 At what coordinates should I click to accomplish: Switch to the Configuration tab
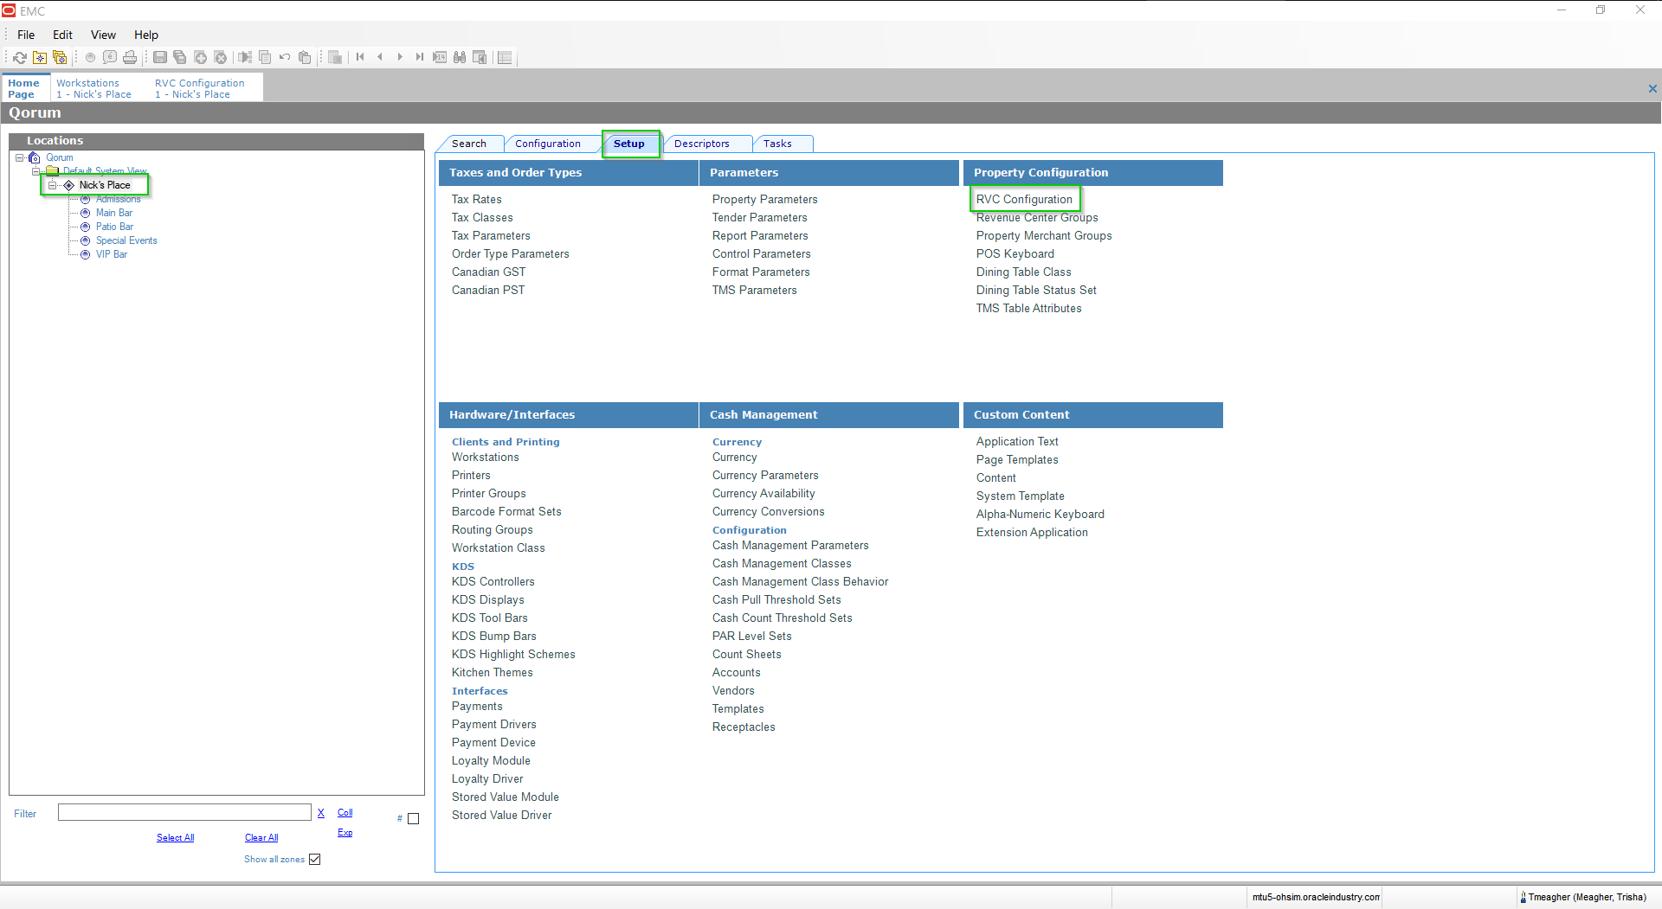coord(548,144)
